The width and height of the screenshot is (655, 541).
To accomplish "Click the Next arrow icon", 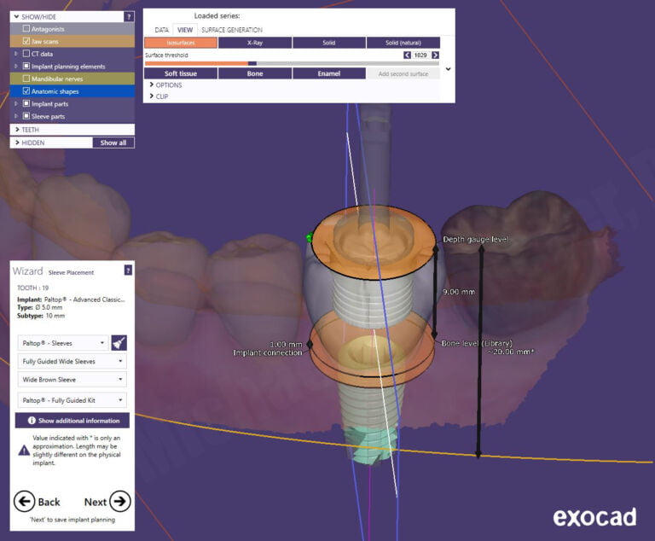I will [x=120, y=501].
